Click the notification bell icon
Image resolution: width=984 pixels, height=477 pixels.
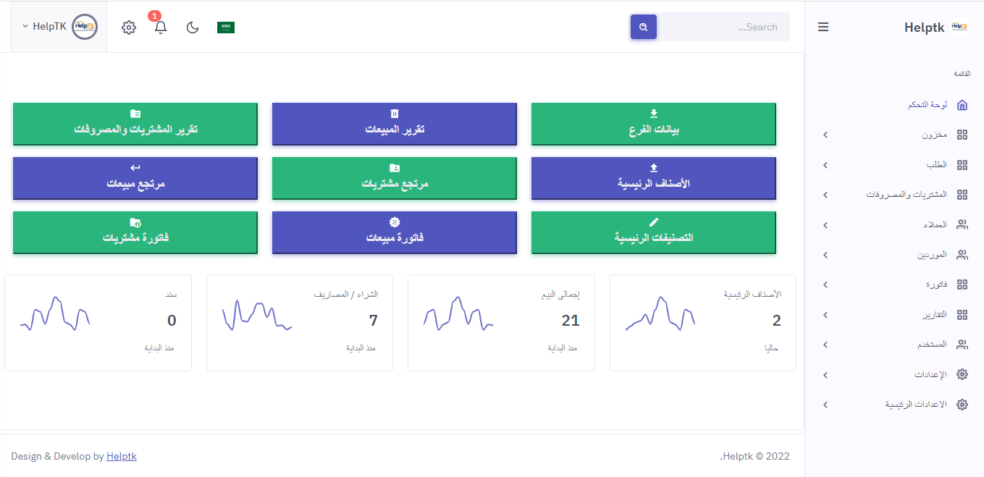(161, 28)
